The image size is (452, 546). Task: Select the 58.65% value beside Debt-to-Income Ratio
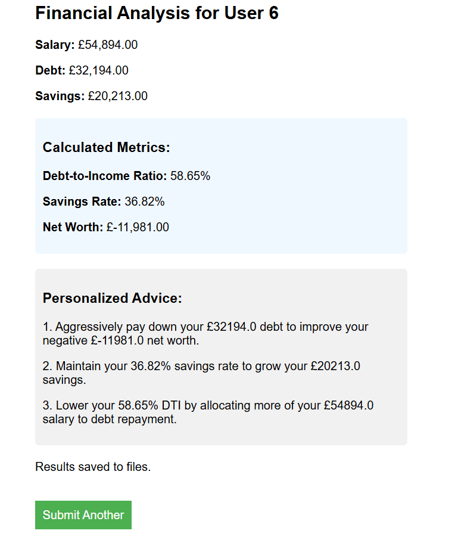[x=190, y=176]
